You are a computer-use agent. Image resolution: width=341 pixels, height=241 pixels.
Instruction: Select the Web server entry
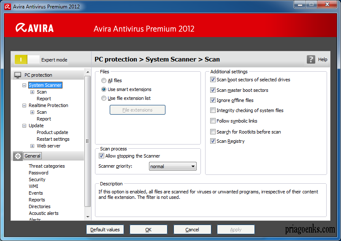49,146
